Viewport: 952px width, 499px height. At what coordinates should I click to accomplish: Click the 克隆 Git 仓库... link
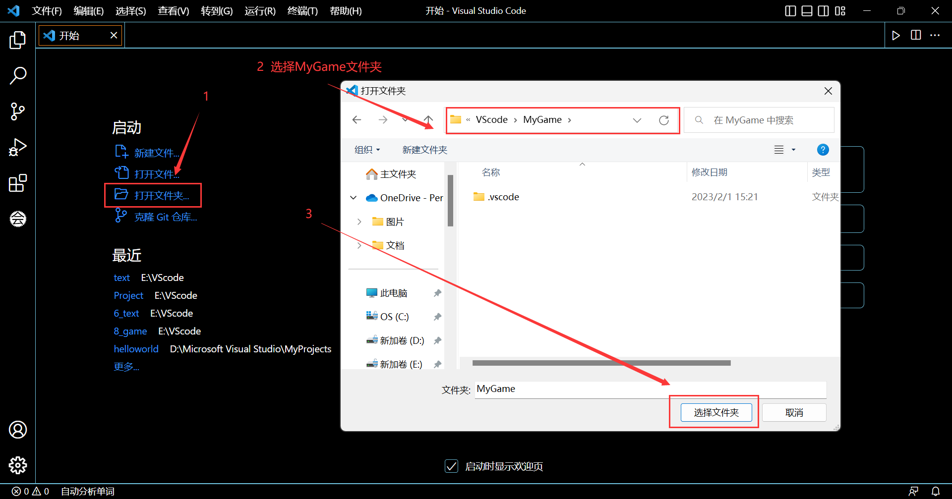point(166,217)
